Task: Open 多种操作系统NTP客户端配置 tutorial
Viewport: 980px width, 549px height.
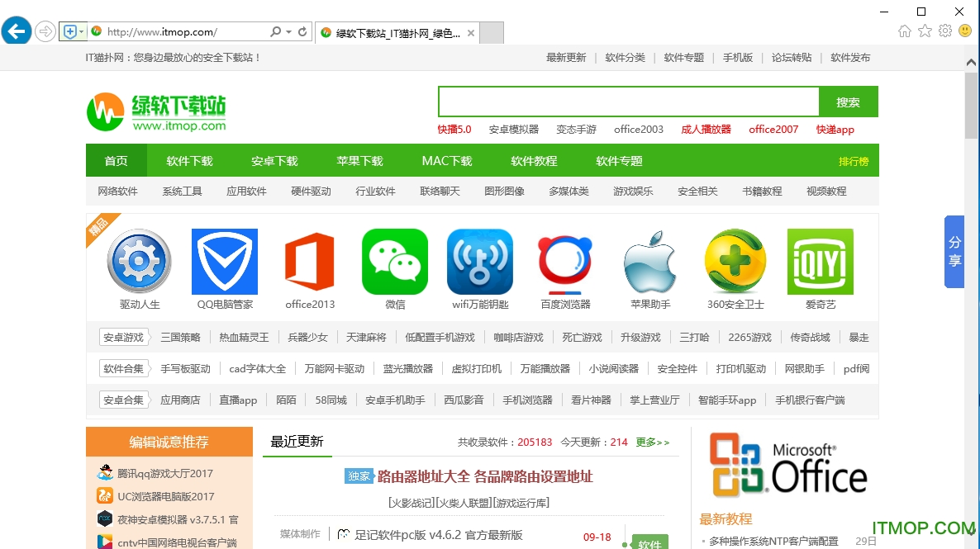Action: click(x=773, y=542)
